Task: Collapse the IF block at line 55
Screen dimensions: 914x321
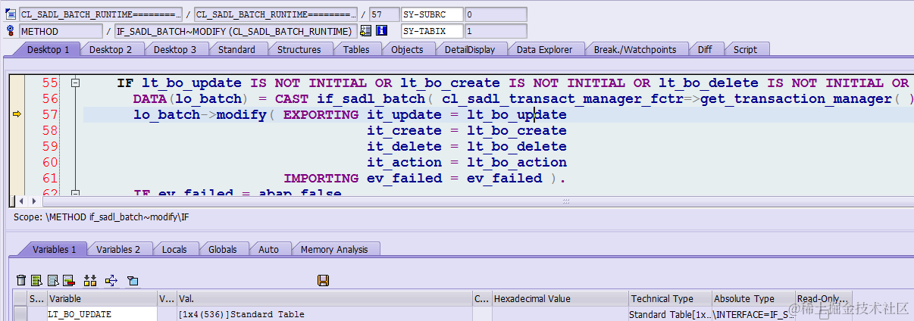Action: pos(74,83)
